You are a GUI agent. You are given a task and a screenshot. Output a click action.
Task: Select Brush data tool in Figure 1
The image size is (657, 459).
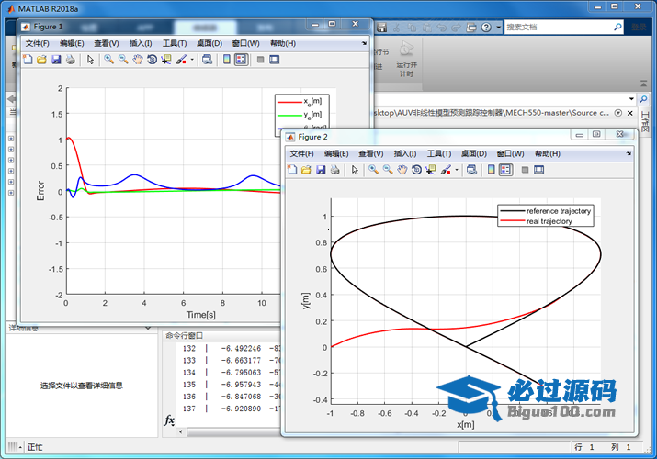coord(181,60)
